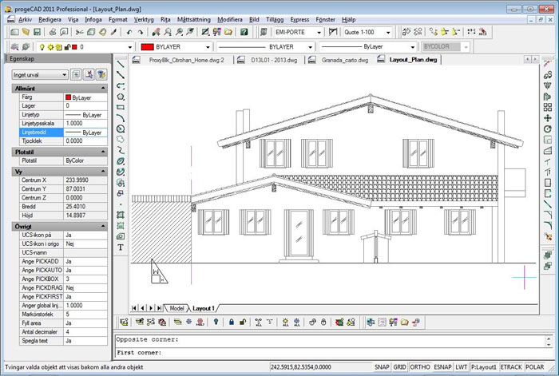This screenshot has width=559, height=376.
Task: Switch to ProxyBlk_Citrohan_Home.dwg:2 tab
Action: pos(186,60)
